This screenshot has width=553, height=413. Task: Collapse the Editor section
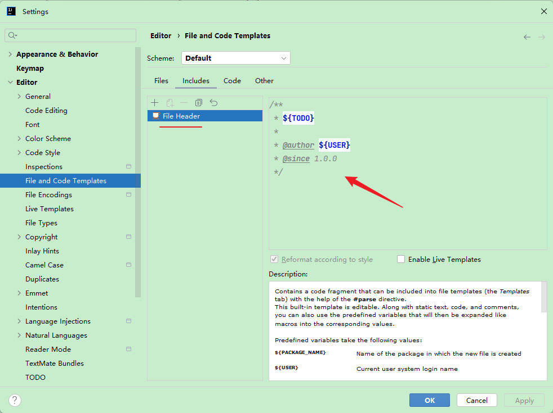point(10,83)
